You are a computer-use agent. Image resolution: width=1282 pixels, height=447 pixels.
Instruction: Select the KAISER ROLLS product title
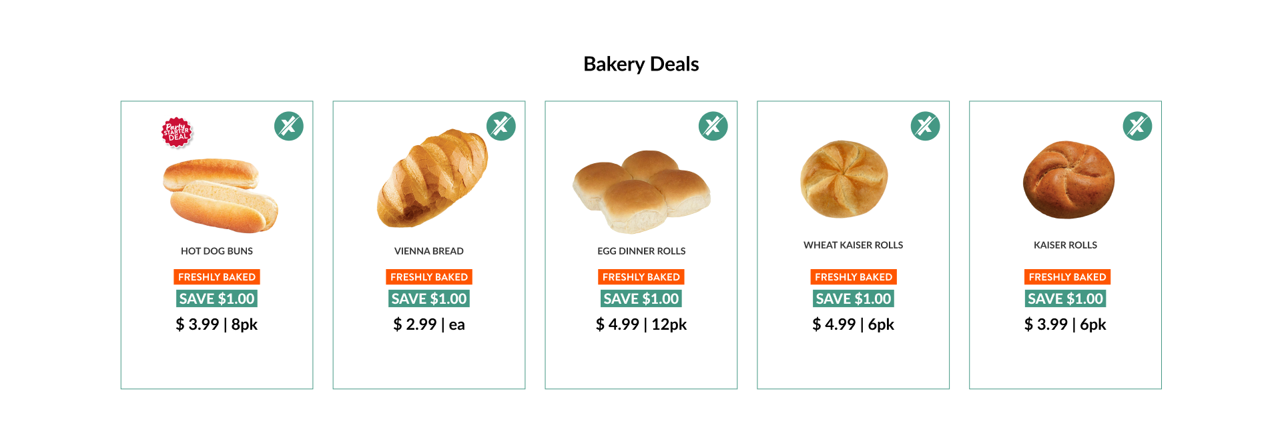point(1066,245)
